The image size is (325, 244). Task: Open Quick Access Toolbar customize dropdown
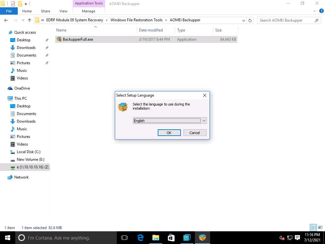coord(26,4)
